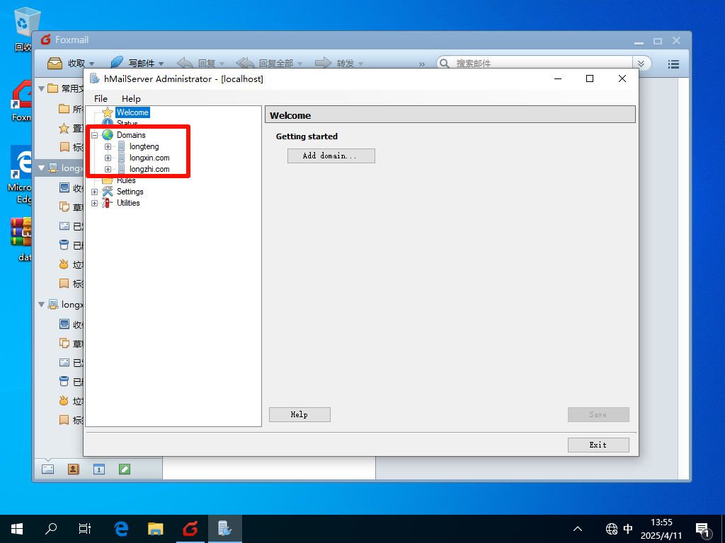Select the longteng domain name
The height and width of the screenshot is (543, 725).
[144, 146]
